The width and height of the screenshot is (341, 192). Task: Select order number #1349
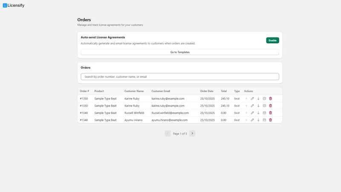tap(84, 113)
